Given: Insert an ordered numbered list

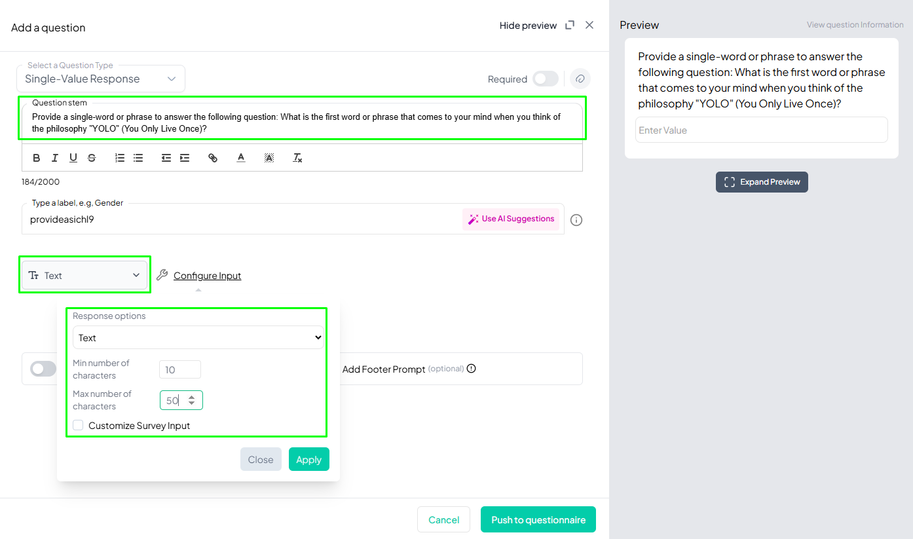Looking at the screenshot, I should 120,158.
